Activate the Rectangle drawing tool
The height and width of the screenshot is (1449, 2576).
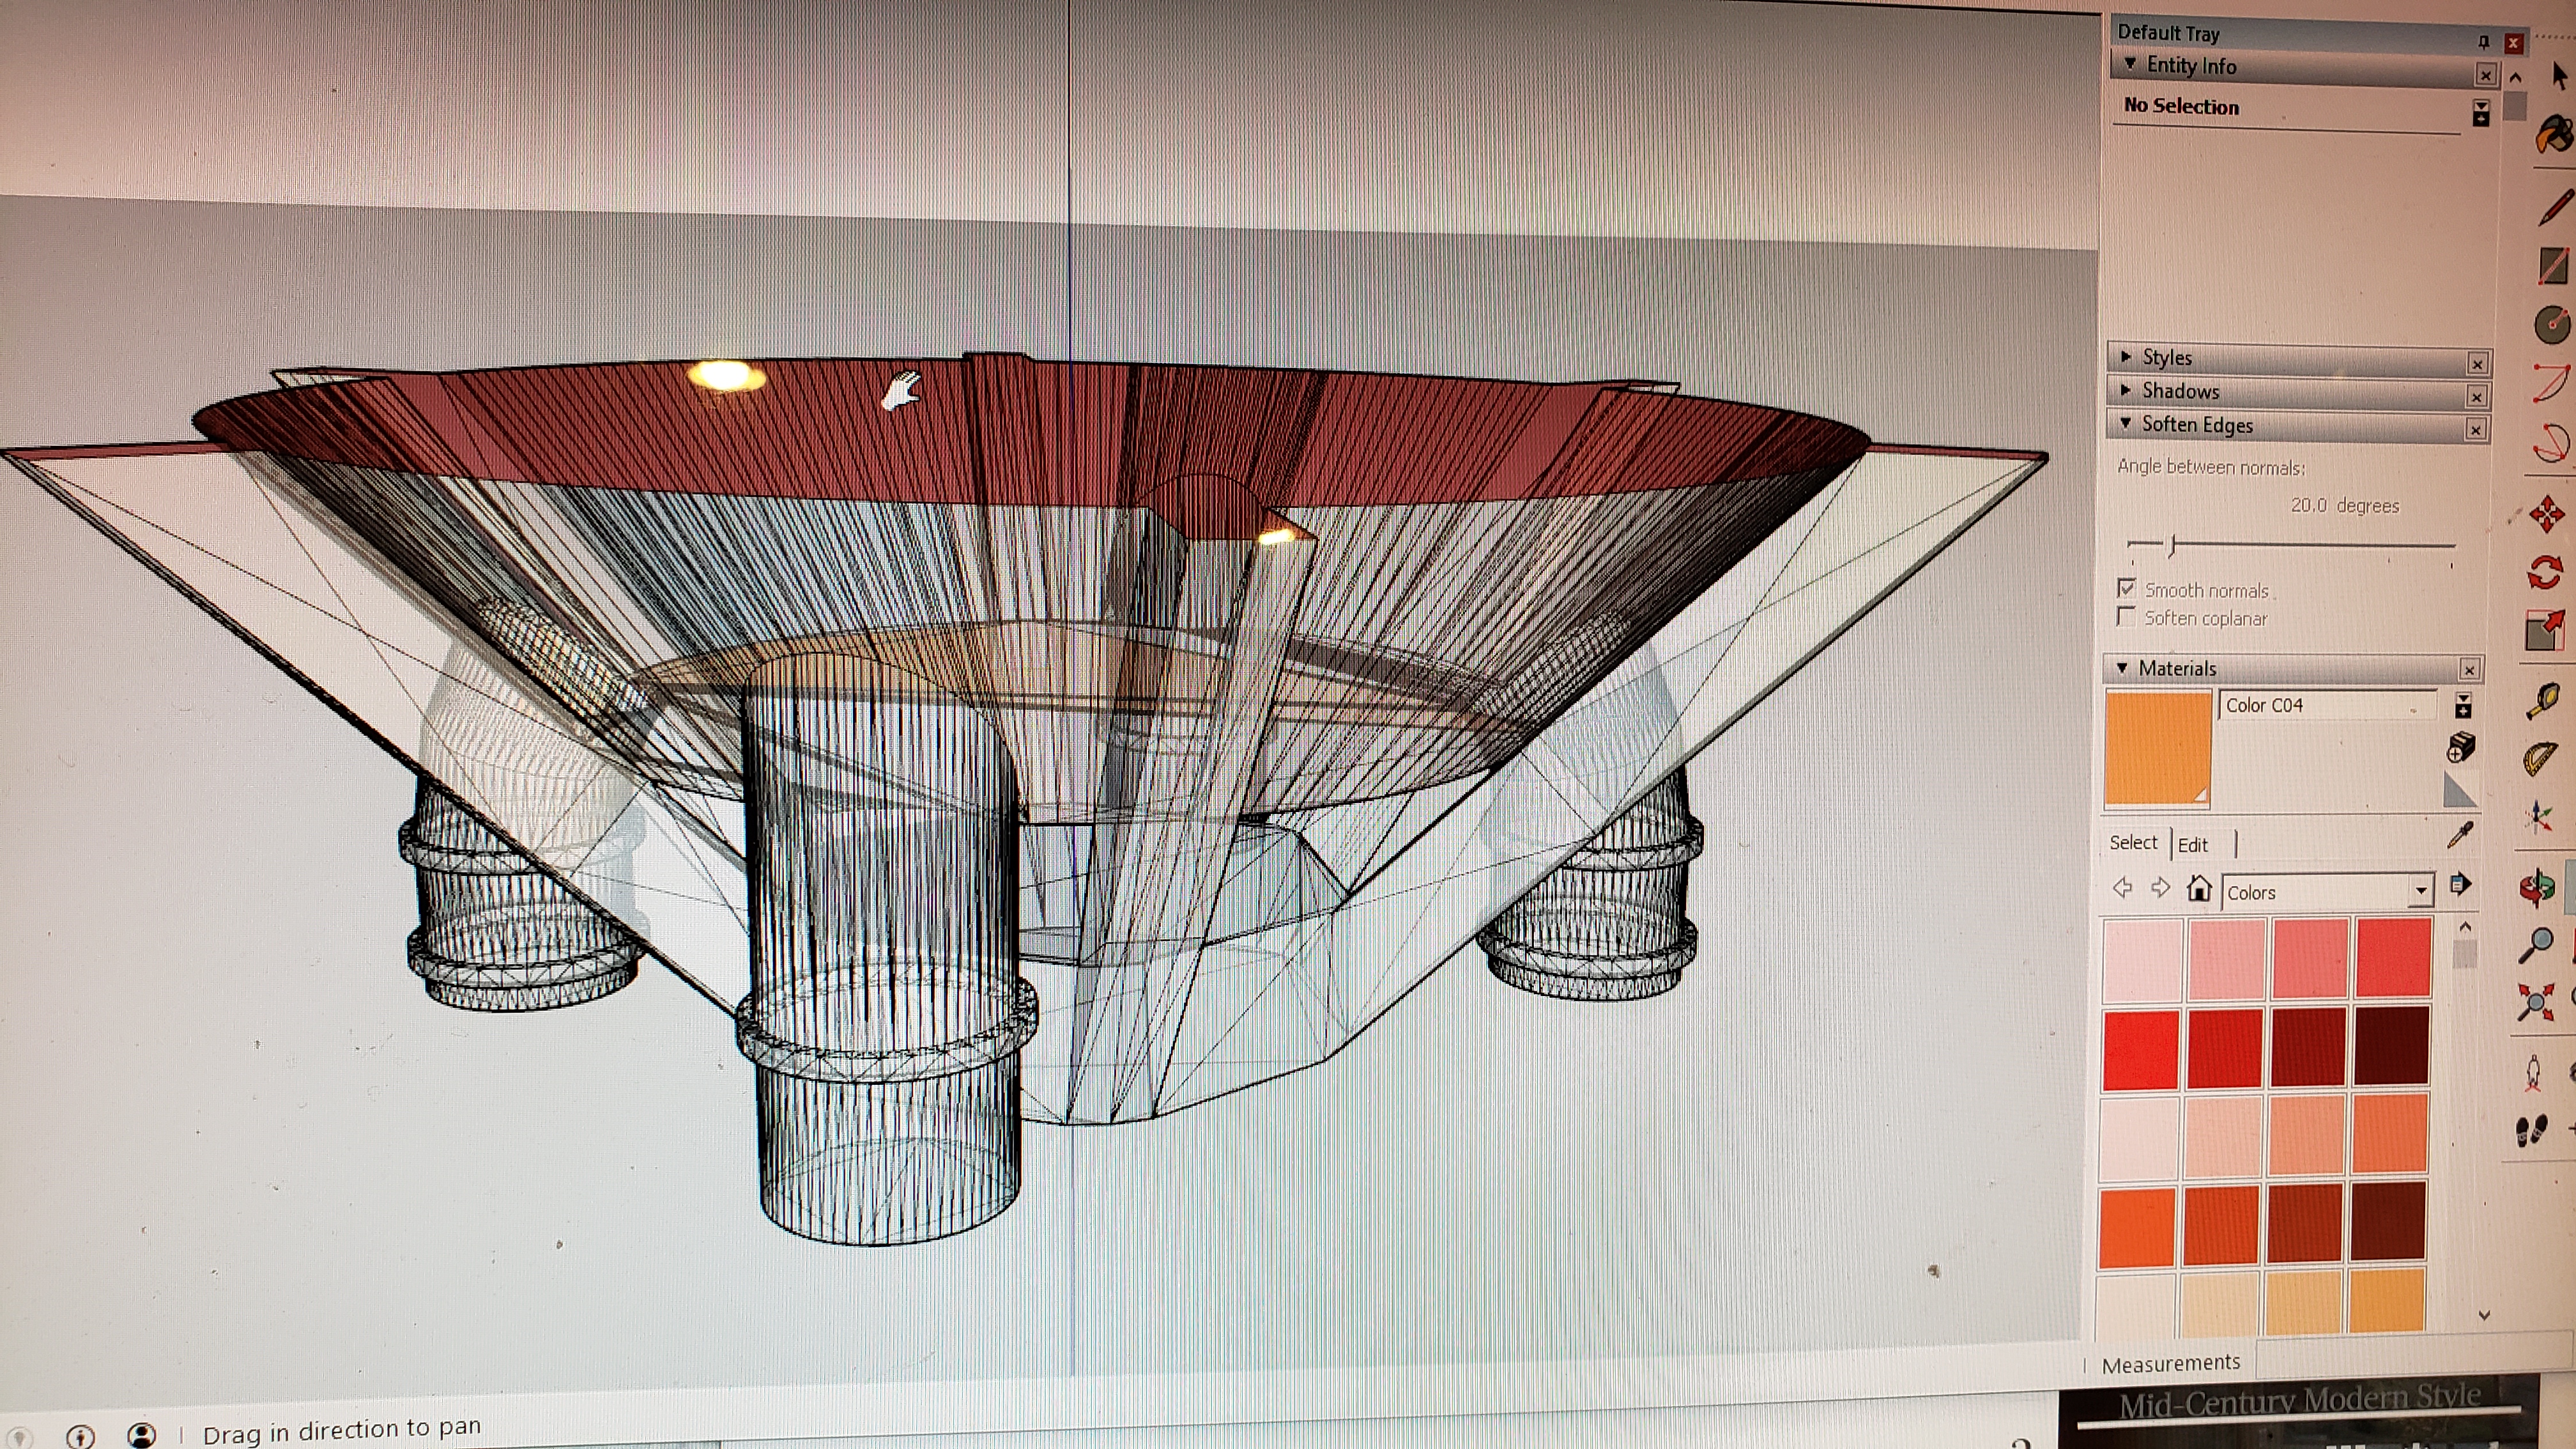pos(2553,266)
